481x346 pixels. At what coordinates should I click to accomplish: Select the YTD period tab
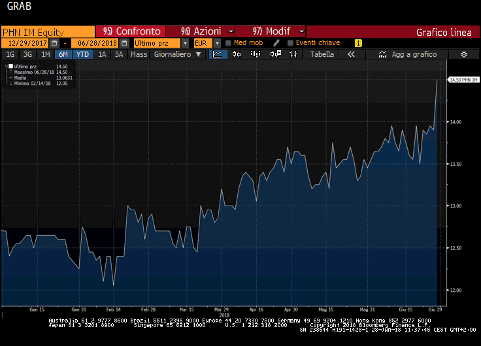pos(83,54)
